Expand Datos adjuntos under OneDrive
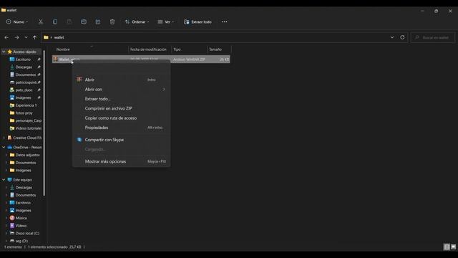458x258 pixels. (x=6, y=155)
